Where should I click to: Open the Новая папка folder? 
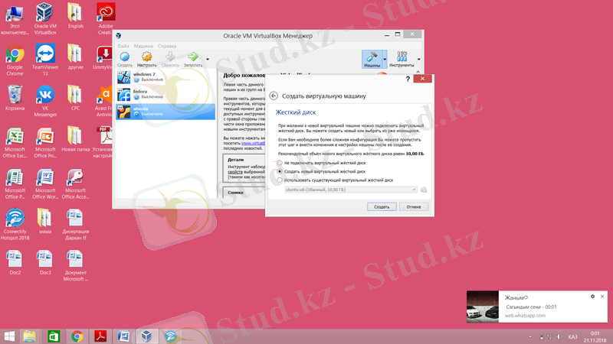coord(75,139)
